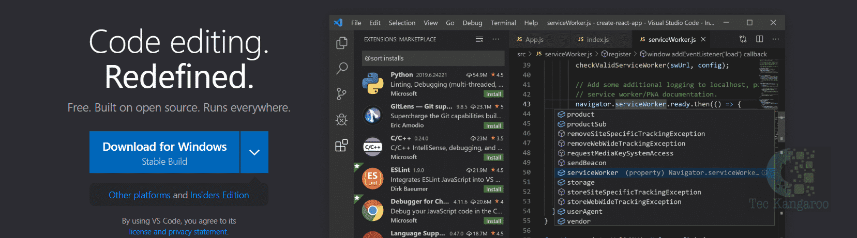857x238 pixels.
Task: Click the src breadcrumb
Action: [521, 54]
